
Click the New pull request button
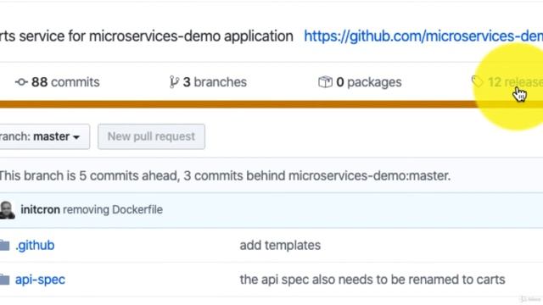(x=151, y=136)
